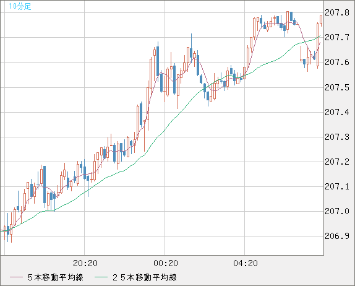Click the green 25-period legend line sample

pos(101,277)
